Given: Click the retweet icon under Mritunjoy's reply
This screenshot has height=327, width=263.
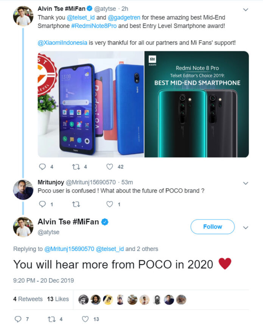Looking at the screenshot, I should [76, 204].
